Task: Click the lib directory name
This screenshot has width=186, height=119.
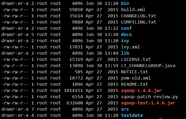Action: point(125,53)
